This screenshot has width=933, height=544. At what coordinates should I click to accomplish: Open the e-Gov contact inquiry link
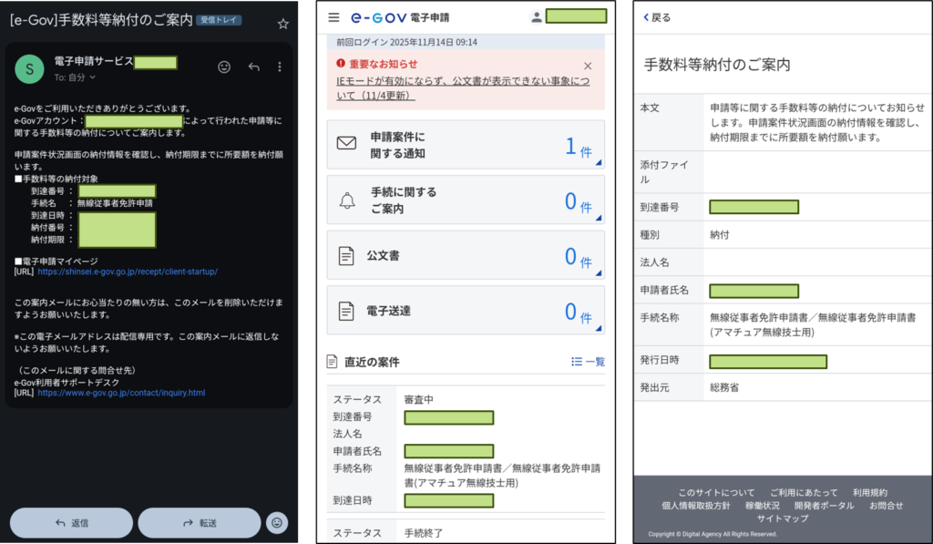(121, 393)
